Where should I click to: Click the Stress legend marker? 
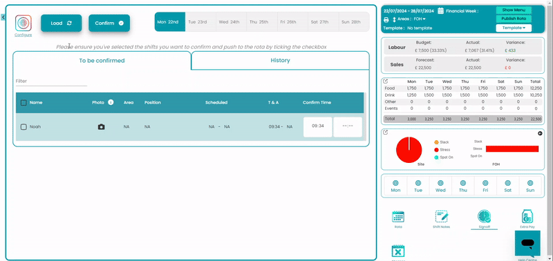(x=436, y=150)
